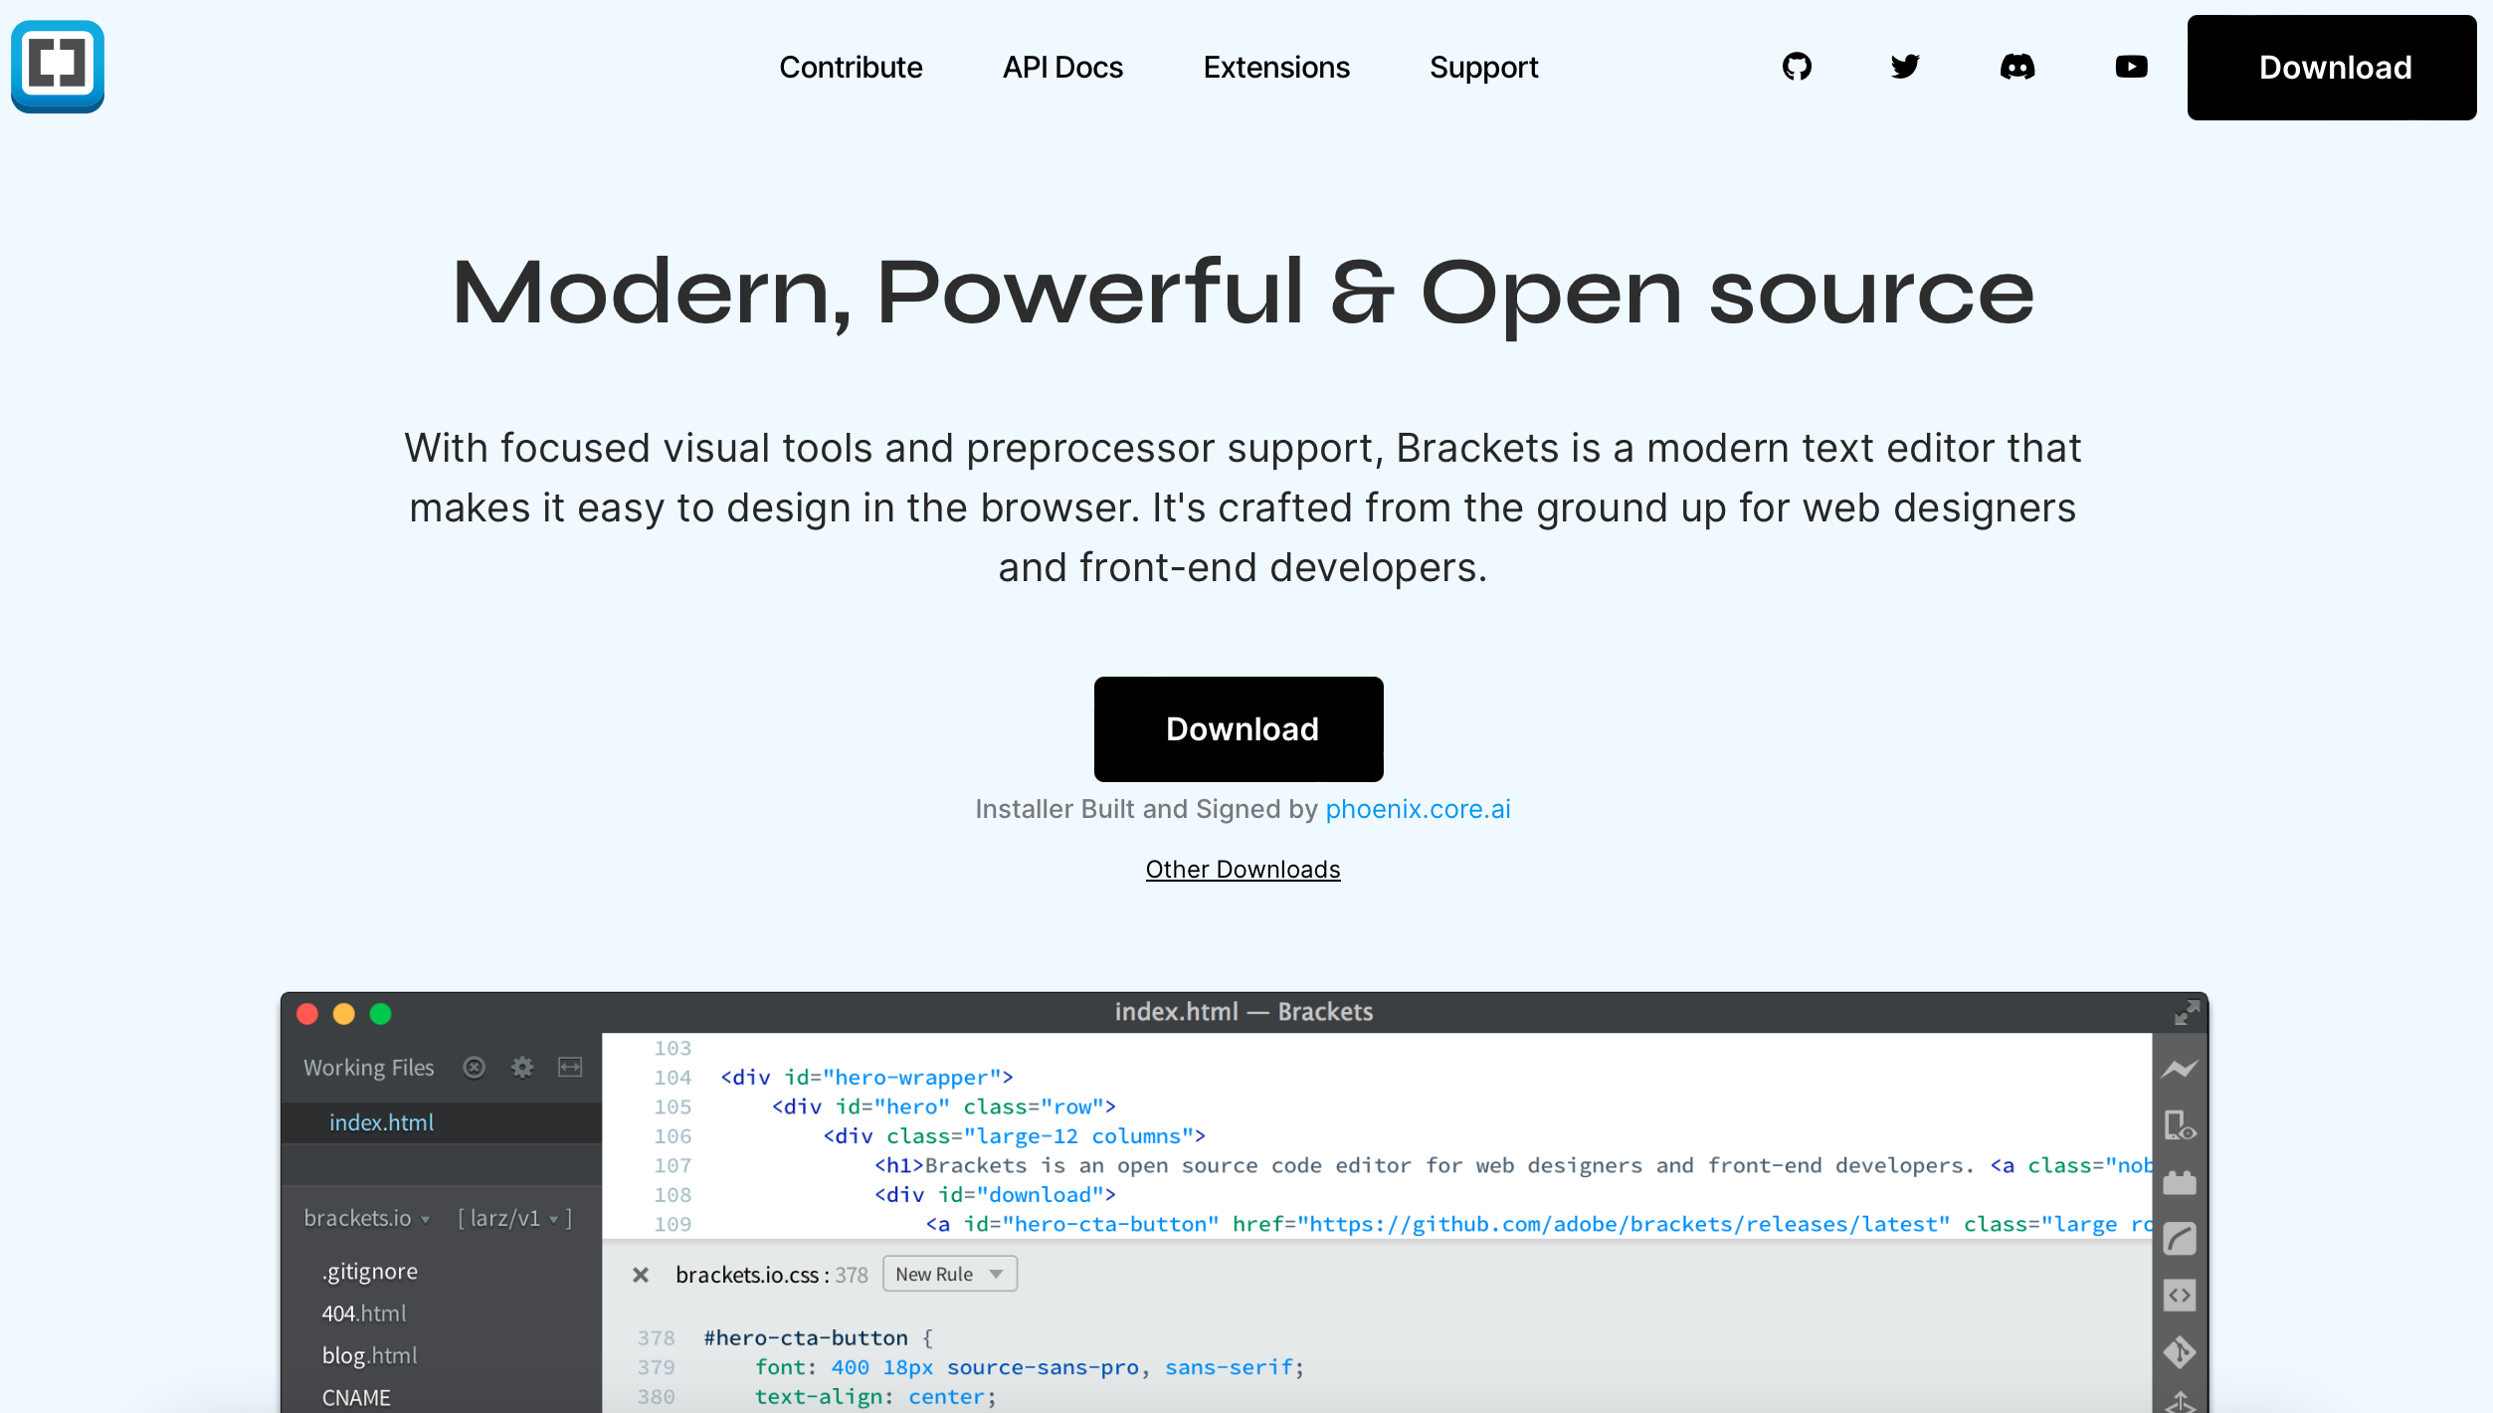Open the larz/v1 branch dropdown
This screenshot has height=1413, width=2493.
point(515,1218)
